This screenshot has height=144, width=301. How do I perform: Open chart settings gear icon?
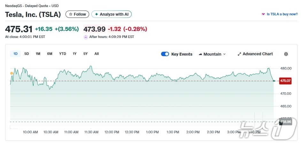pos(286,54)
